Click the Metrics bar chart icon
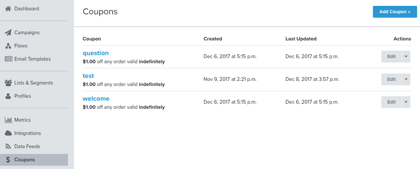Image resolution: width=420 pixels, height=169 pixels. tap(8, 120)
